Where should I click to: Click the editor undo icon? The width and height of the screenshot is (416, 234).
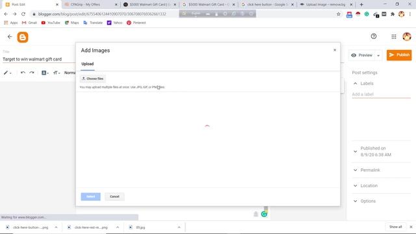pos(23,72)
